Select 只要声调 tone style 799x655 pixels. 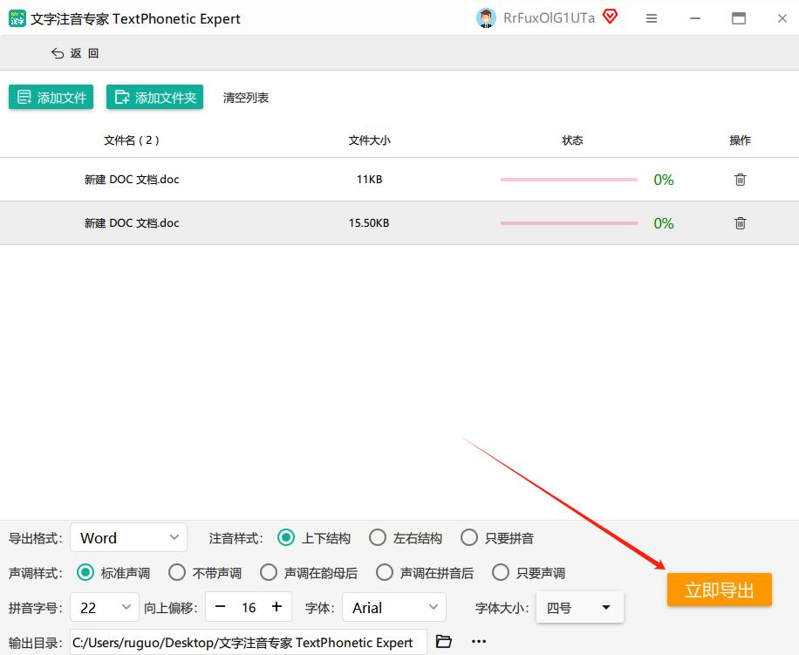[x=529, y=572]
